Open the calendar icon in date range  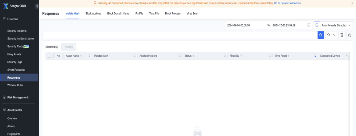[x=309, y=25]
